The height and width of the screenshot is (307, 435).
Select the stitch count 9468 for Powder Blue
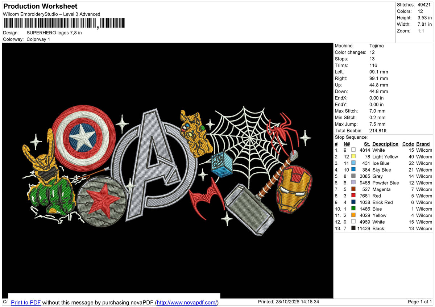(x=365, y=182)
